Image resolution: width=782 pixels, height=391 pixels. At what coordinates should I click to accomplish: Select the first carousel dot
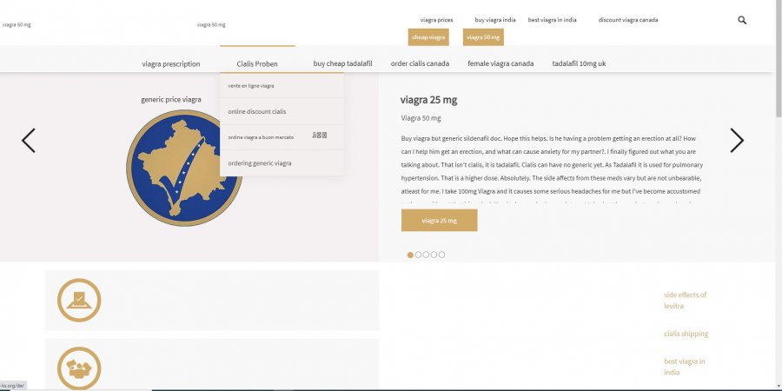click(410, 255)
